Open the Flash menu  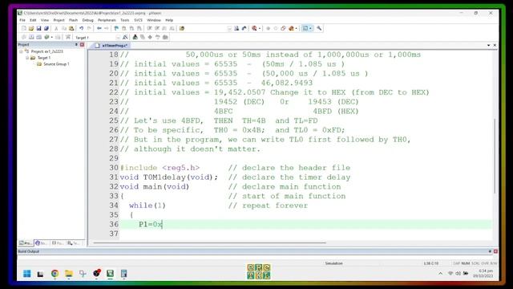pos(73,20)
